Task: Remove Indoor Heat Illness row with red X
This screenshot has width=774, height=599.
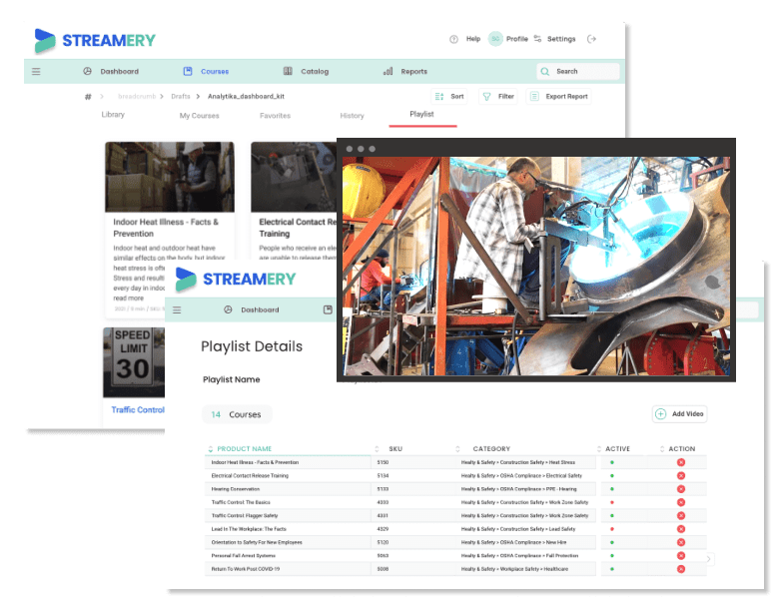Action: [x=681, y=462]
